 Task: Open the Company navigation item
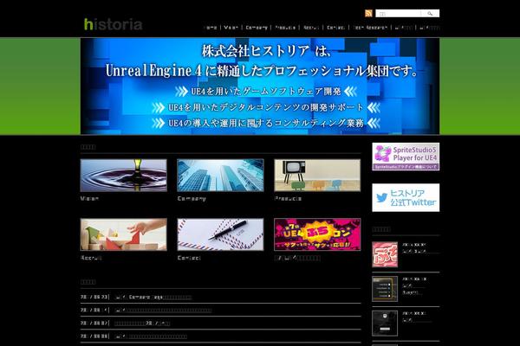pyautogui.click(x=257, y=28)
